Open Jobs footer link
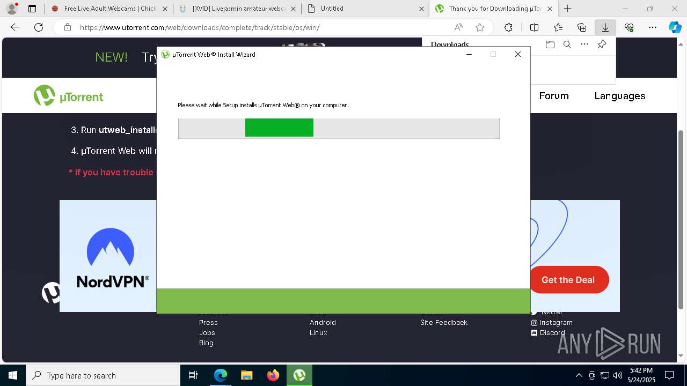The height and width of the screenshot is (386, 687). pos(207,332)
